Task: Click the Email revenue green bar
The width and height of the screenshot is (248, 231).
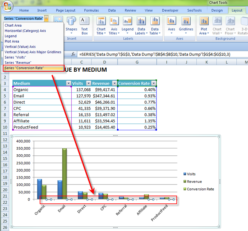Action: 64,174
